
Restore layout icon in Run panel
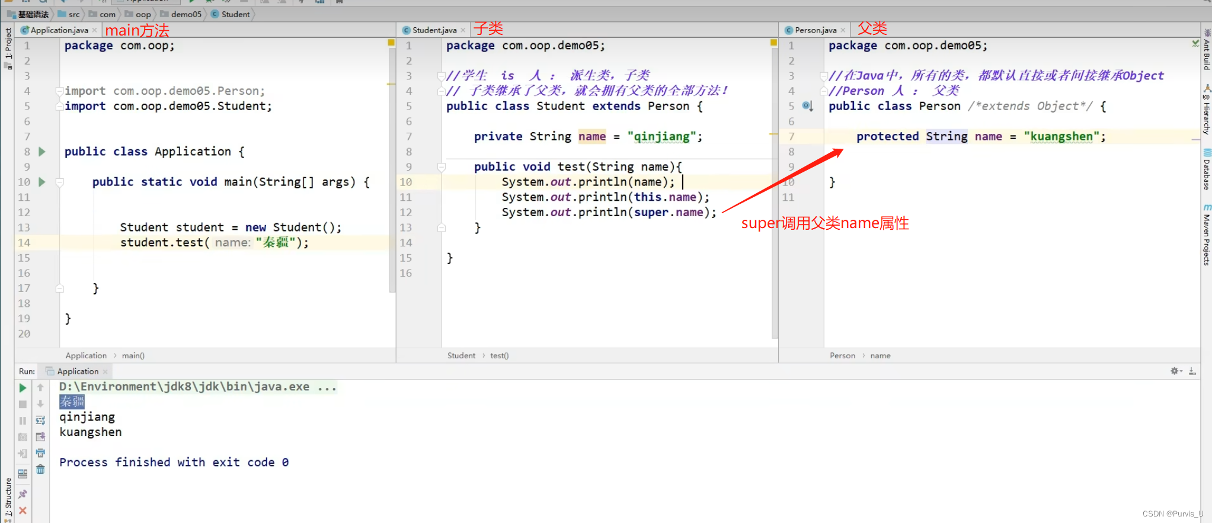(x=23, y=474)
